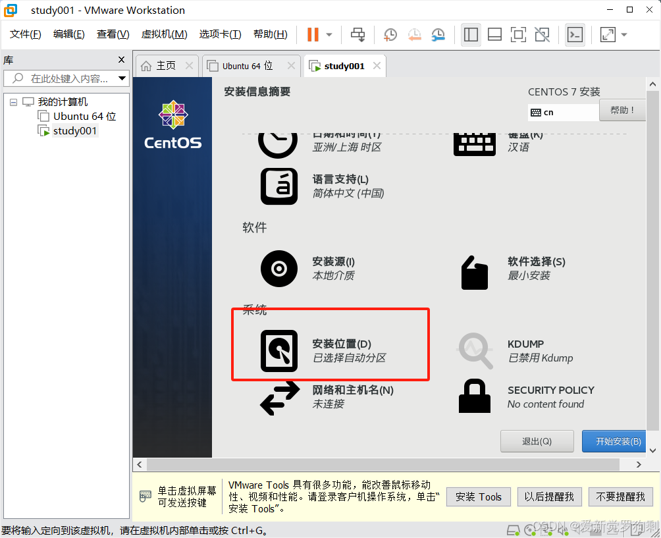Image resolution: width=661 pixels, height=538 pixels.
Task: Open 网络和主机名(N) network arrows icon
Action: [279, 398]
